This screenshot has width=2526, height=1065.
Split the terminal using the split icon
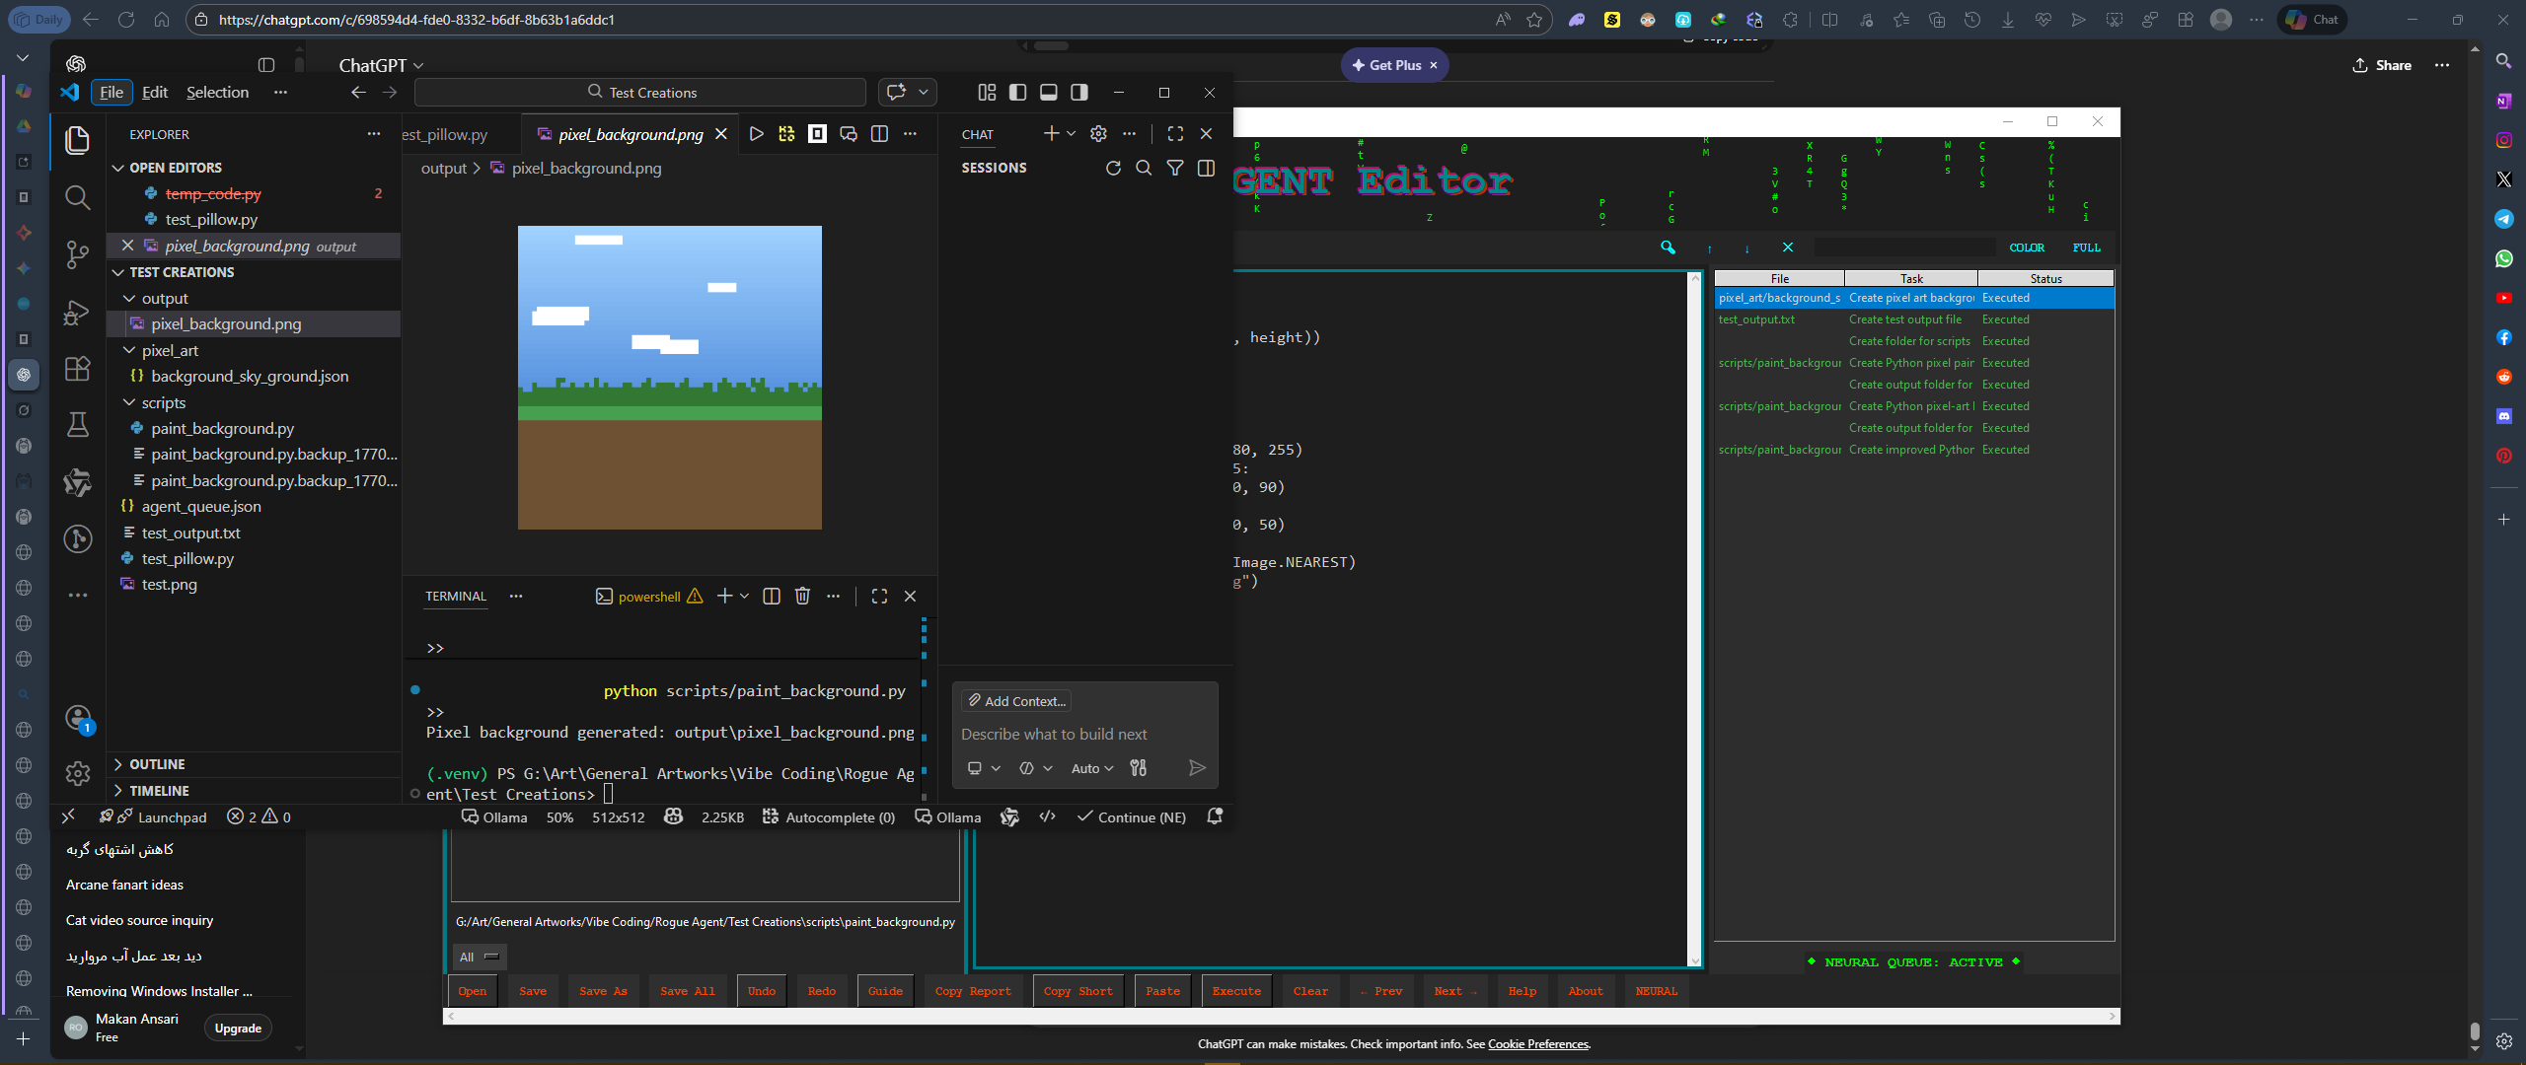click(772, 596)
